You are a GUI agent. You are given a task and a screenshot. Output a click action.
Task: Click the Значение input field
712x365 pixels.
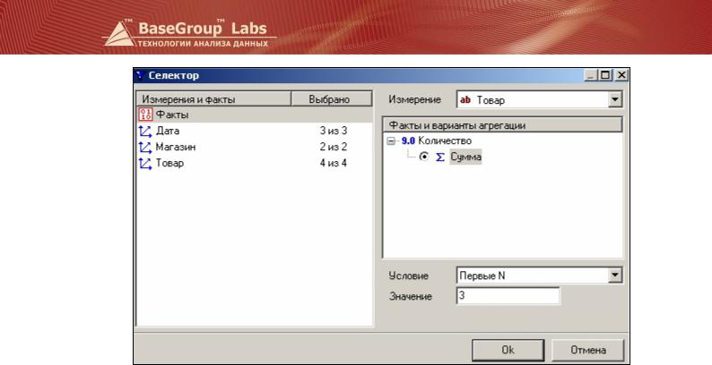pyautogui.click(x=508, y=296)
